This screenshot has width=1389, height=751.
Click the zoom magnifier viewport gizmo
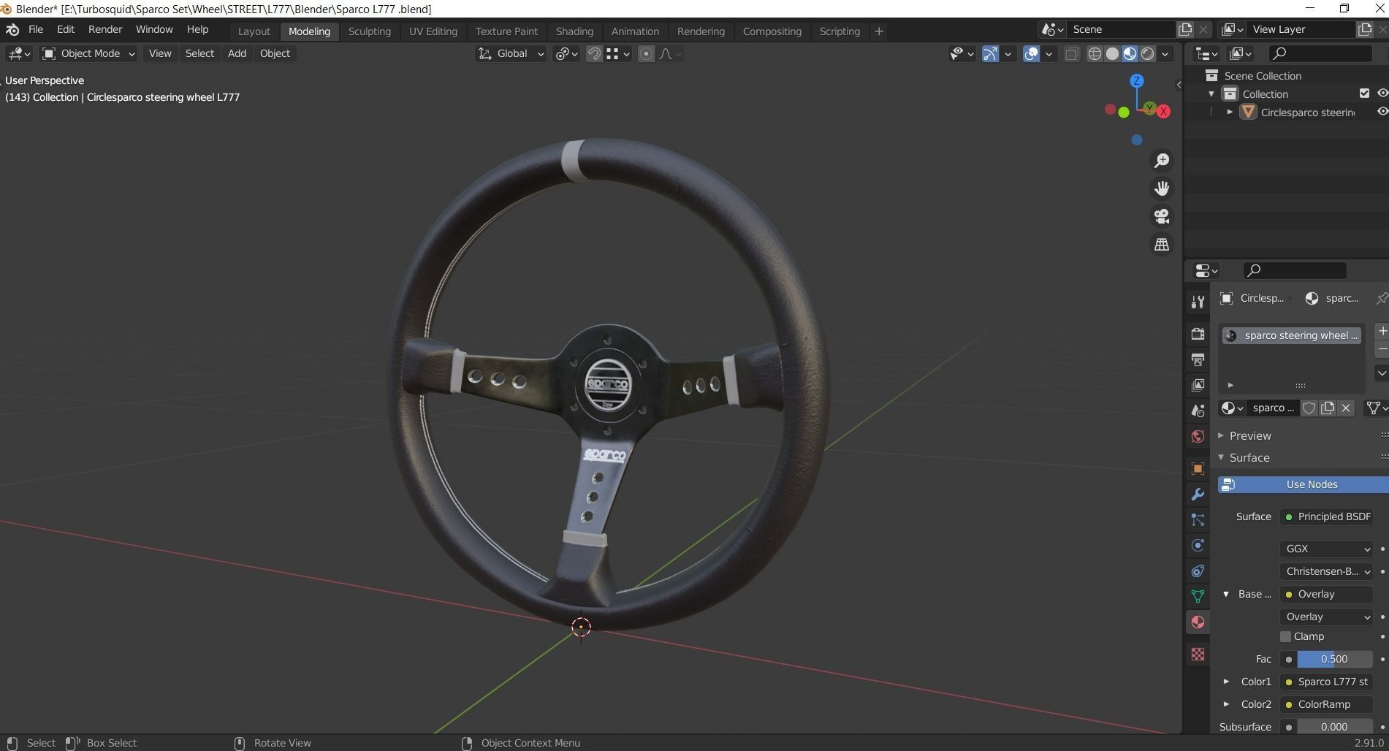click(x=1162, y=161)
